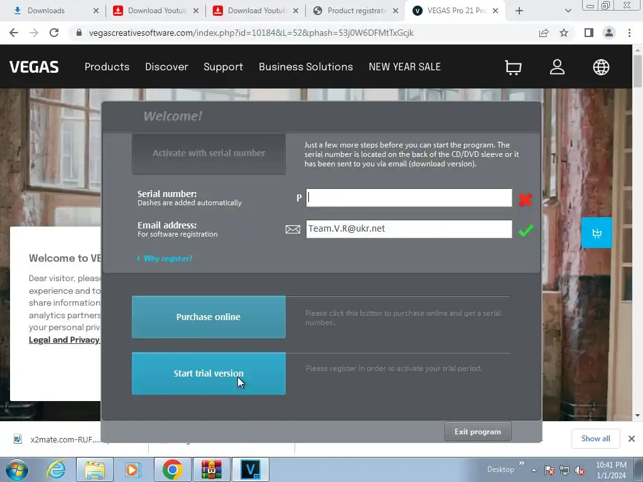The width and height of the screenshot is (643, 482).
Task: Click the Exit program button
Action: tap(478, 432)
